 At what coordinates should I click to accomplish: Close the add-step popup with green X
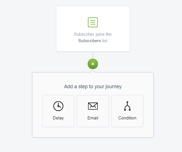pyautogui.click(x=93, y=64)
